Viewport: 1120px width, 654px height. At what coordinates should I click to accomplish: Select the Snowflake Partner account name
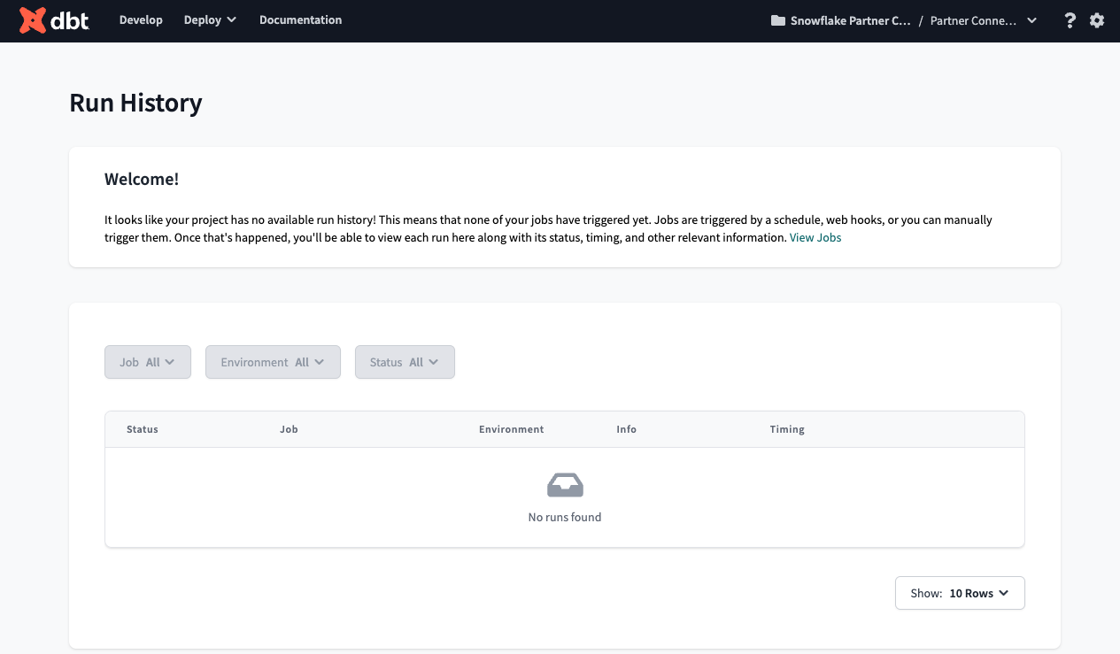[851, 21]
